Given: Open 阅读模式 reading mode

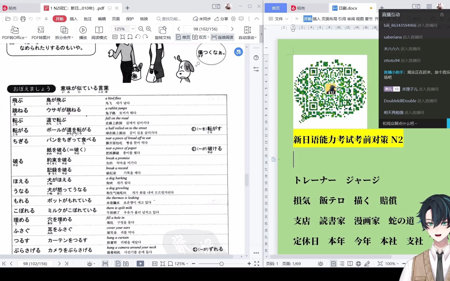Looking at the screenshot, I should [x=99, y=33].
